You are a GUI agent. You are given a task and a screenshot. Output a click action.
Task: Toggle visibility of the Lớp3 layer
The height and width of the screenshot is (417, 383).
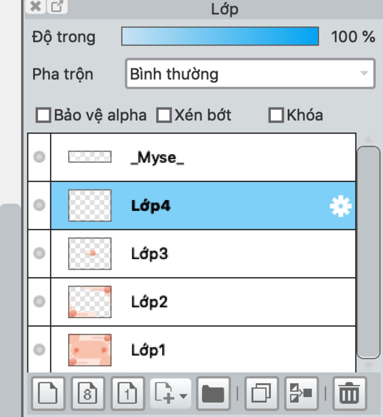click(x=39, y=253)
